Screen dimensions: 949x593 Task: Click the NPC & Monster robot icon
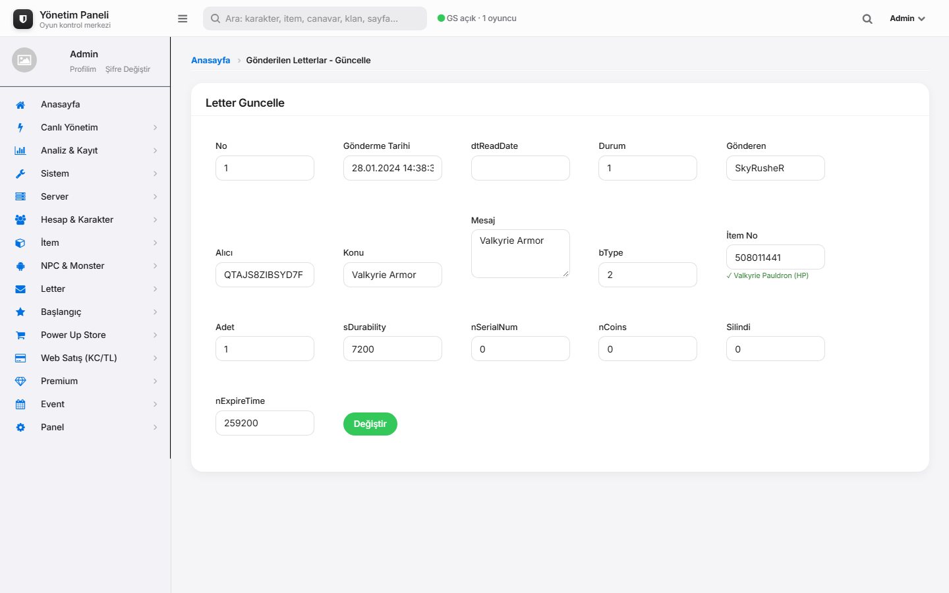click(x=20, y=266)
